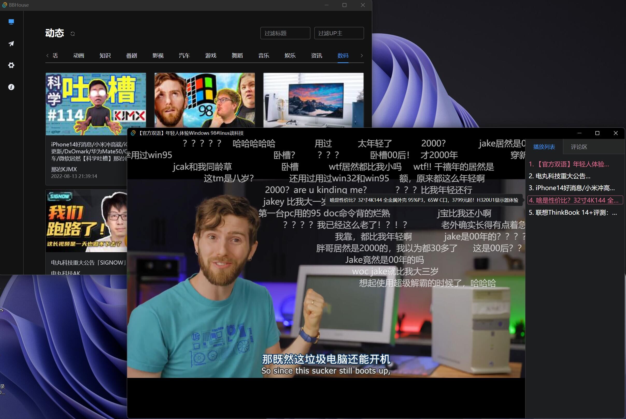
Task: Select the 游戏 category tab
Action: coord(211,56)
